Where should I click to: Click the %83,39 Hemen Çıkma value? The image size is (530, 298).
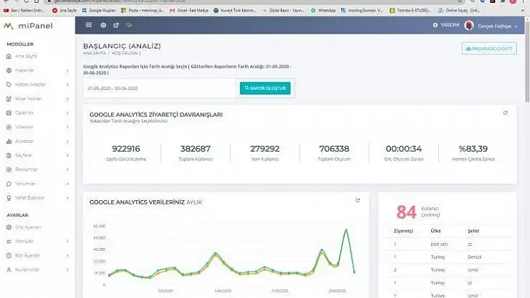[x=473, y=149]
